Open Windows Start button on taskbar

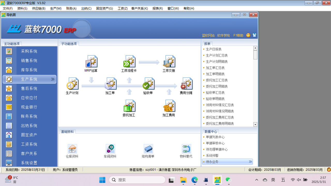102,180
